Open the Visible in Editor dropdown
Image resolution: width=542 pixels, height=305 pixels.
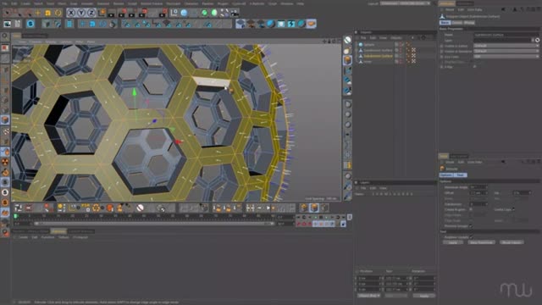pos(506,45)
